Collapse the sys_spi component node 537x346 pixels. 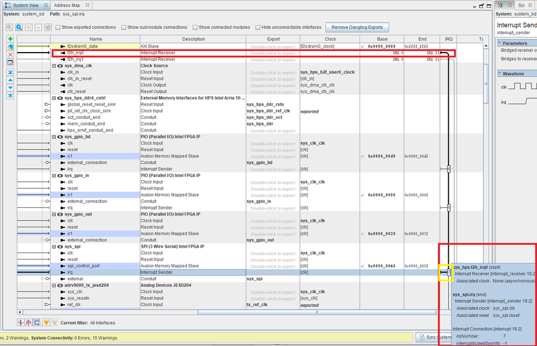[x=54, y=247]
